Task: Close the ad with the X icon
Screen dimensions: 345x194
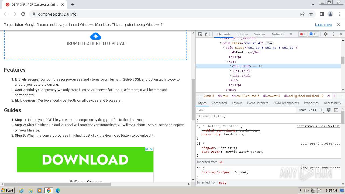Action: (x=151, y=149)
